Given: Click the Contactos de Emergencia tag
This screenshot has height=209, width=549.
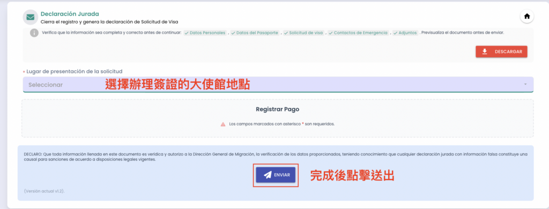Looking at the screenshot, I should [x=358, y=33].
